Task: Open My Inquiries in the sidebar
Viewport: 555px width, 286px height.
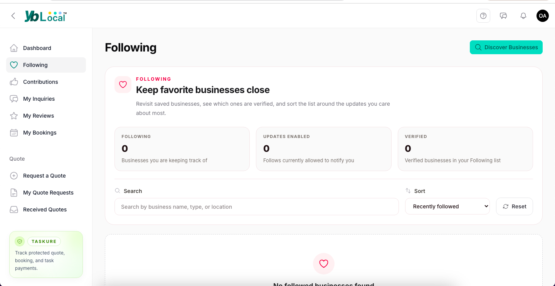Action: (46, 99)
